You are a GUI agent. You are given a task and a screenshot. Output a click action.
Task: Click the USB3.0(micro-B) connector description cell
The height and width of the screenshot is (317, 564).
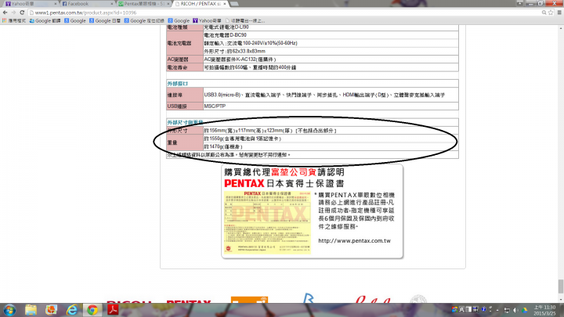pos(331,95)
